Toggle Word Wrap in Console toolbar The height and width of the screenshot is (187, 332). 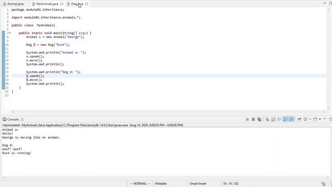pyautogui.click(x=279, y=119)
